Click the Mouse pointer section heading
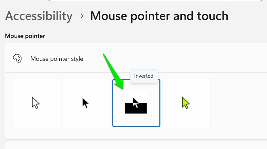This screenshot has height=149, width=267. tap(25, 36)
